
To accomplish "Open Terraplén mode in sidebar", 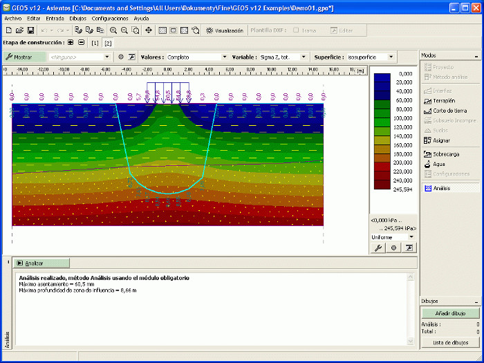I will [x=443, y=101].
